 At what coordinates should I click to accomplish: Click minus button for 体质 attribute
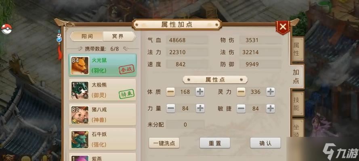click(x=170, y=92)
